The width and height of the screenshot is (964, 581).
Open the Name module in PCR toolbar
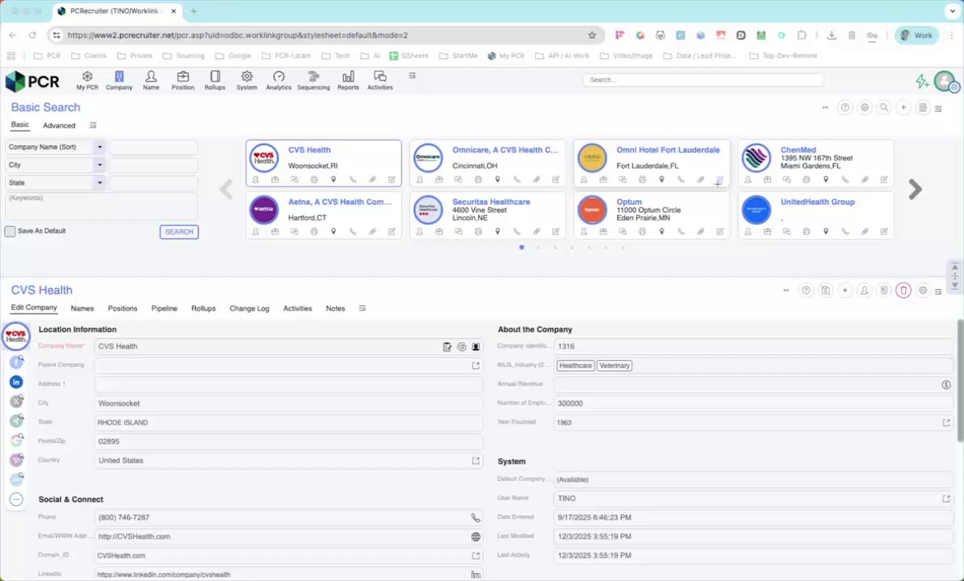coord(151,80)
